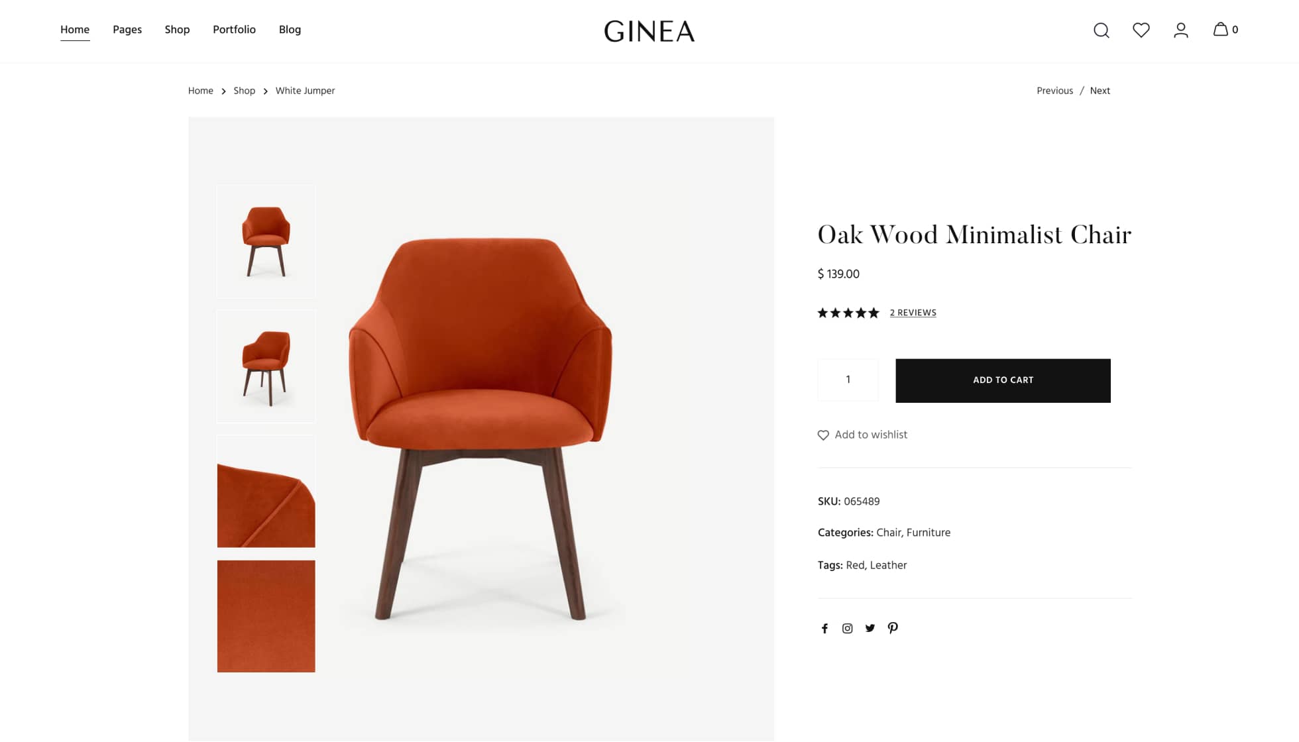Click the quantity input field
This screenshot has height=742, width=1299.
(848, 380)
